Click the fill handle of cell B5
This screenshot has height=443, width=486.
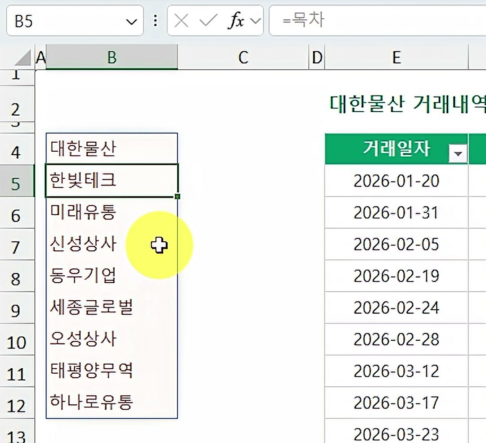pos(178,197)
